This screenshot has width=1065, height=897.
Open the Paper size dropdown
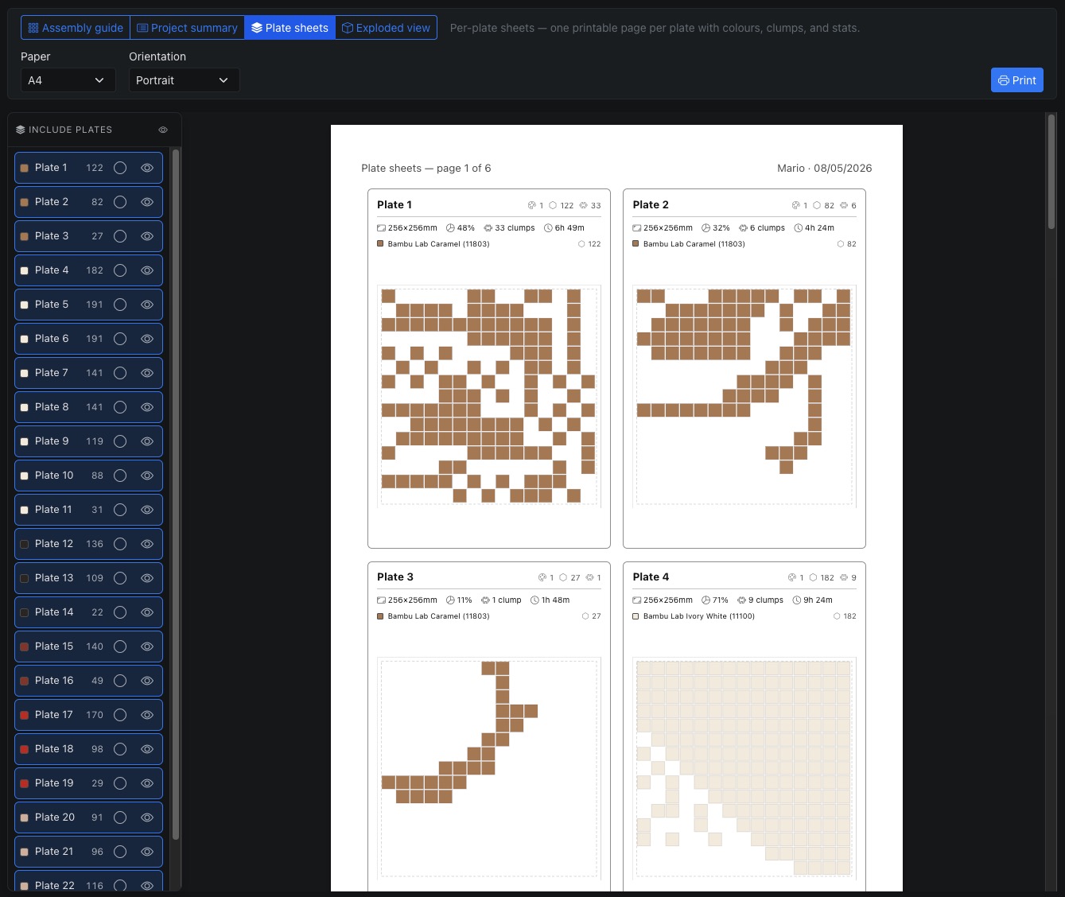coord(68,80)
